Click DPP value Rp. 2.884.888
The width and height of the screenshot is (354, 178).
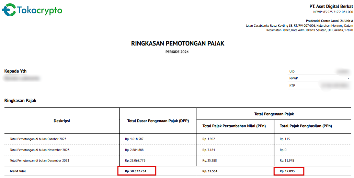[x=134, y=150]
